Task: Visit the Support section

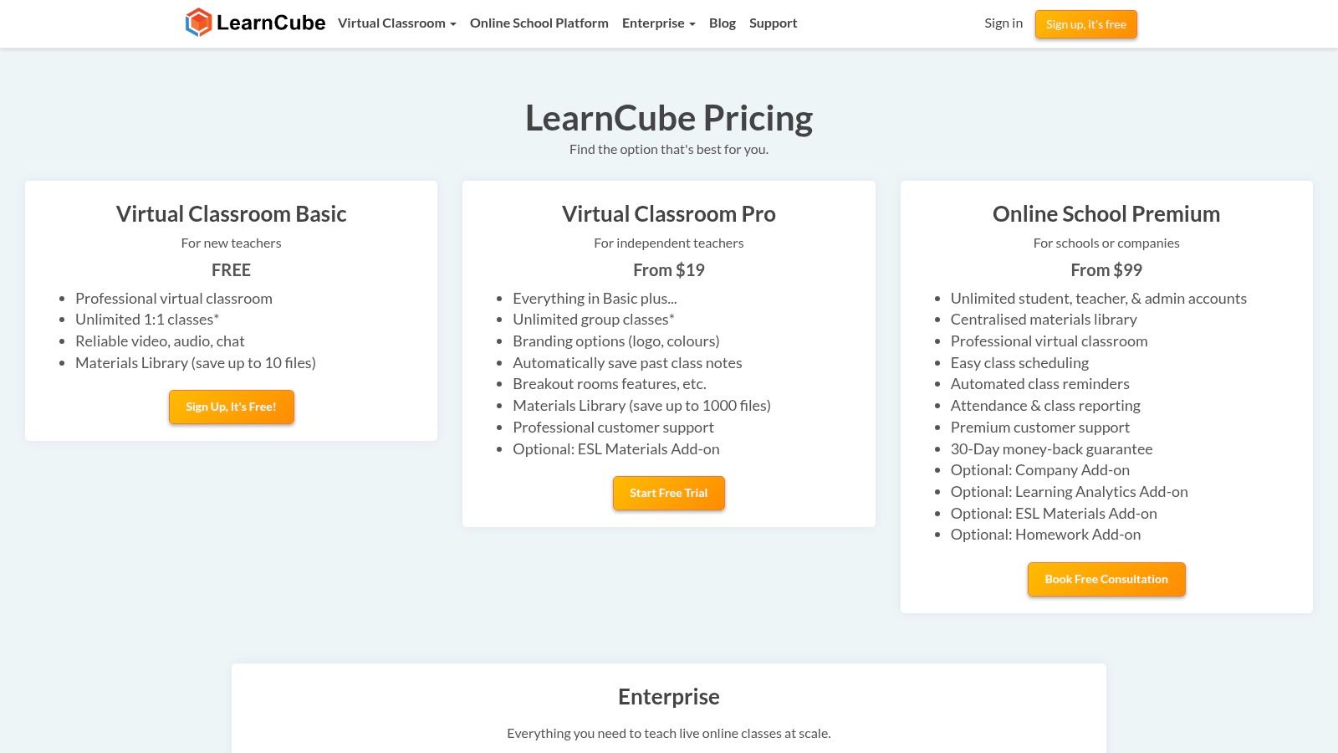Action: coord(773,23)
